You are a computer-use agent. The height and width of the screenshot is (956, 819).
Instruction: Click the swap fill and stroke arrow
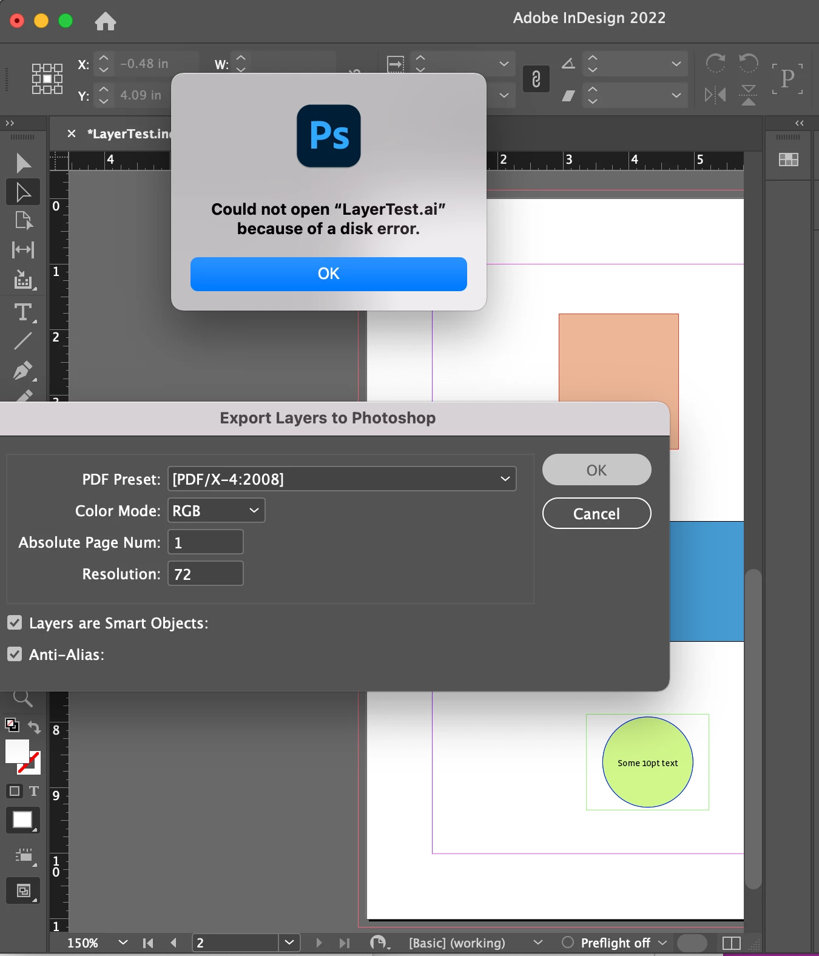click(35, 727)
